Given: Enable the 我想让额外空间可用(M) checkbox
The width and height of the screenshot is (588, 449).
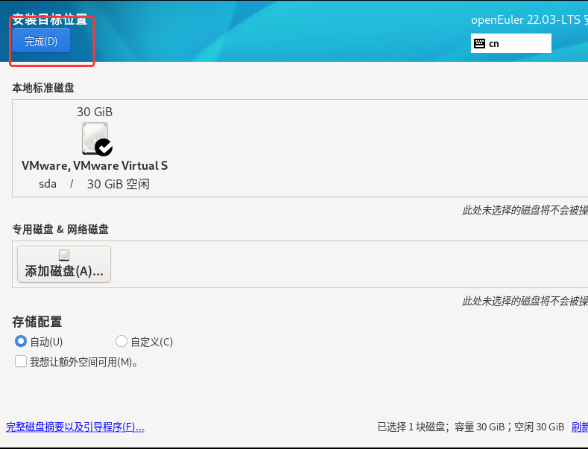Looking at the screenshot, I should pos(21,361).
